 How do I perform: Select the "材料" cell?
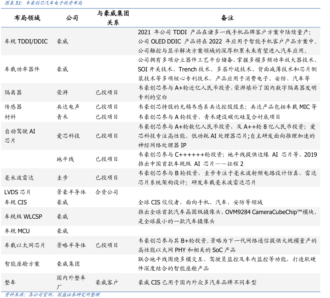[10, 117]
